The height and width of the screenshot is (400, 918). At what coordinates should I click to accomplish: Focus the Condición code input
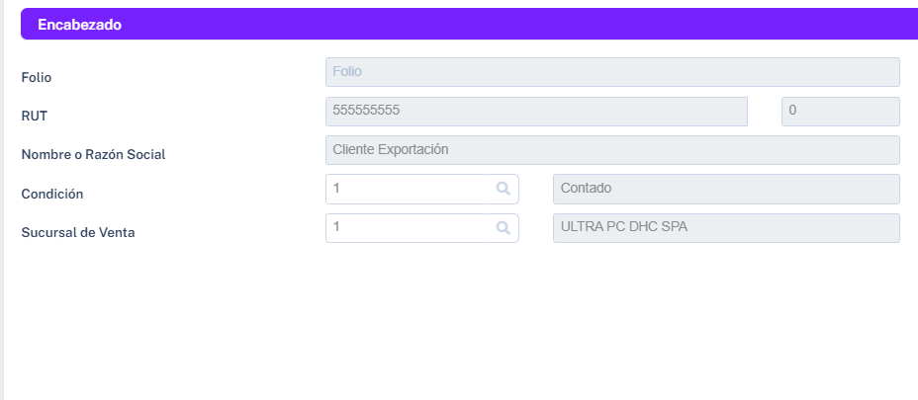point(407,189)
